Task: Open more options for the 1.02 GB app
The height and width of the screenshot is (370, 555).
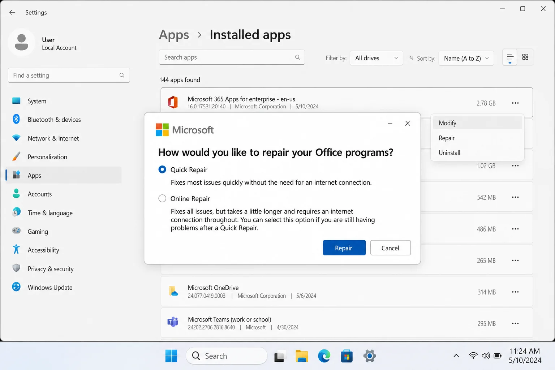Action: point(515,166)
